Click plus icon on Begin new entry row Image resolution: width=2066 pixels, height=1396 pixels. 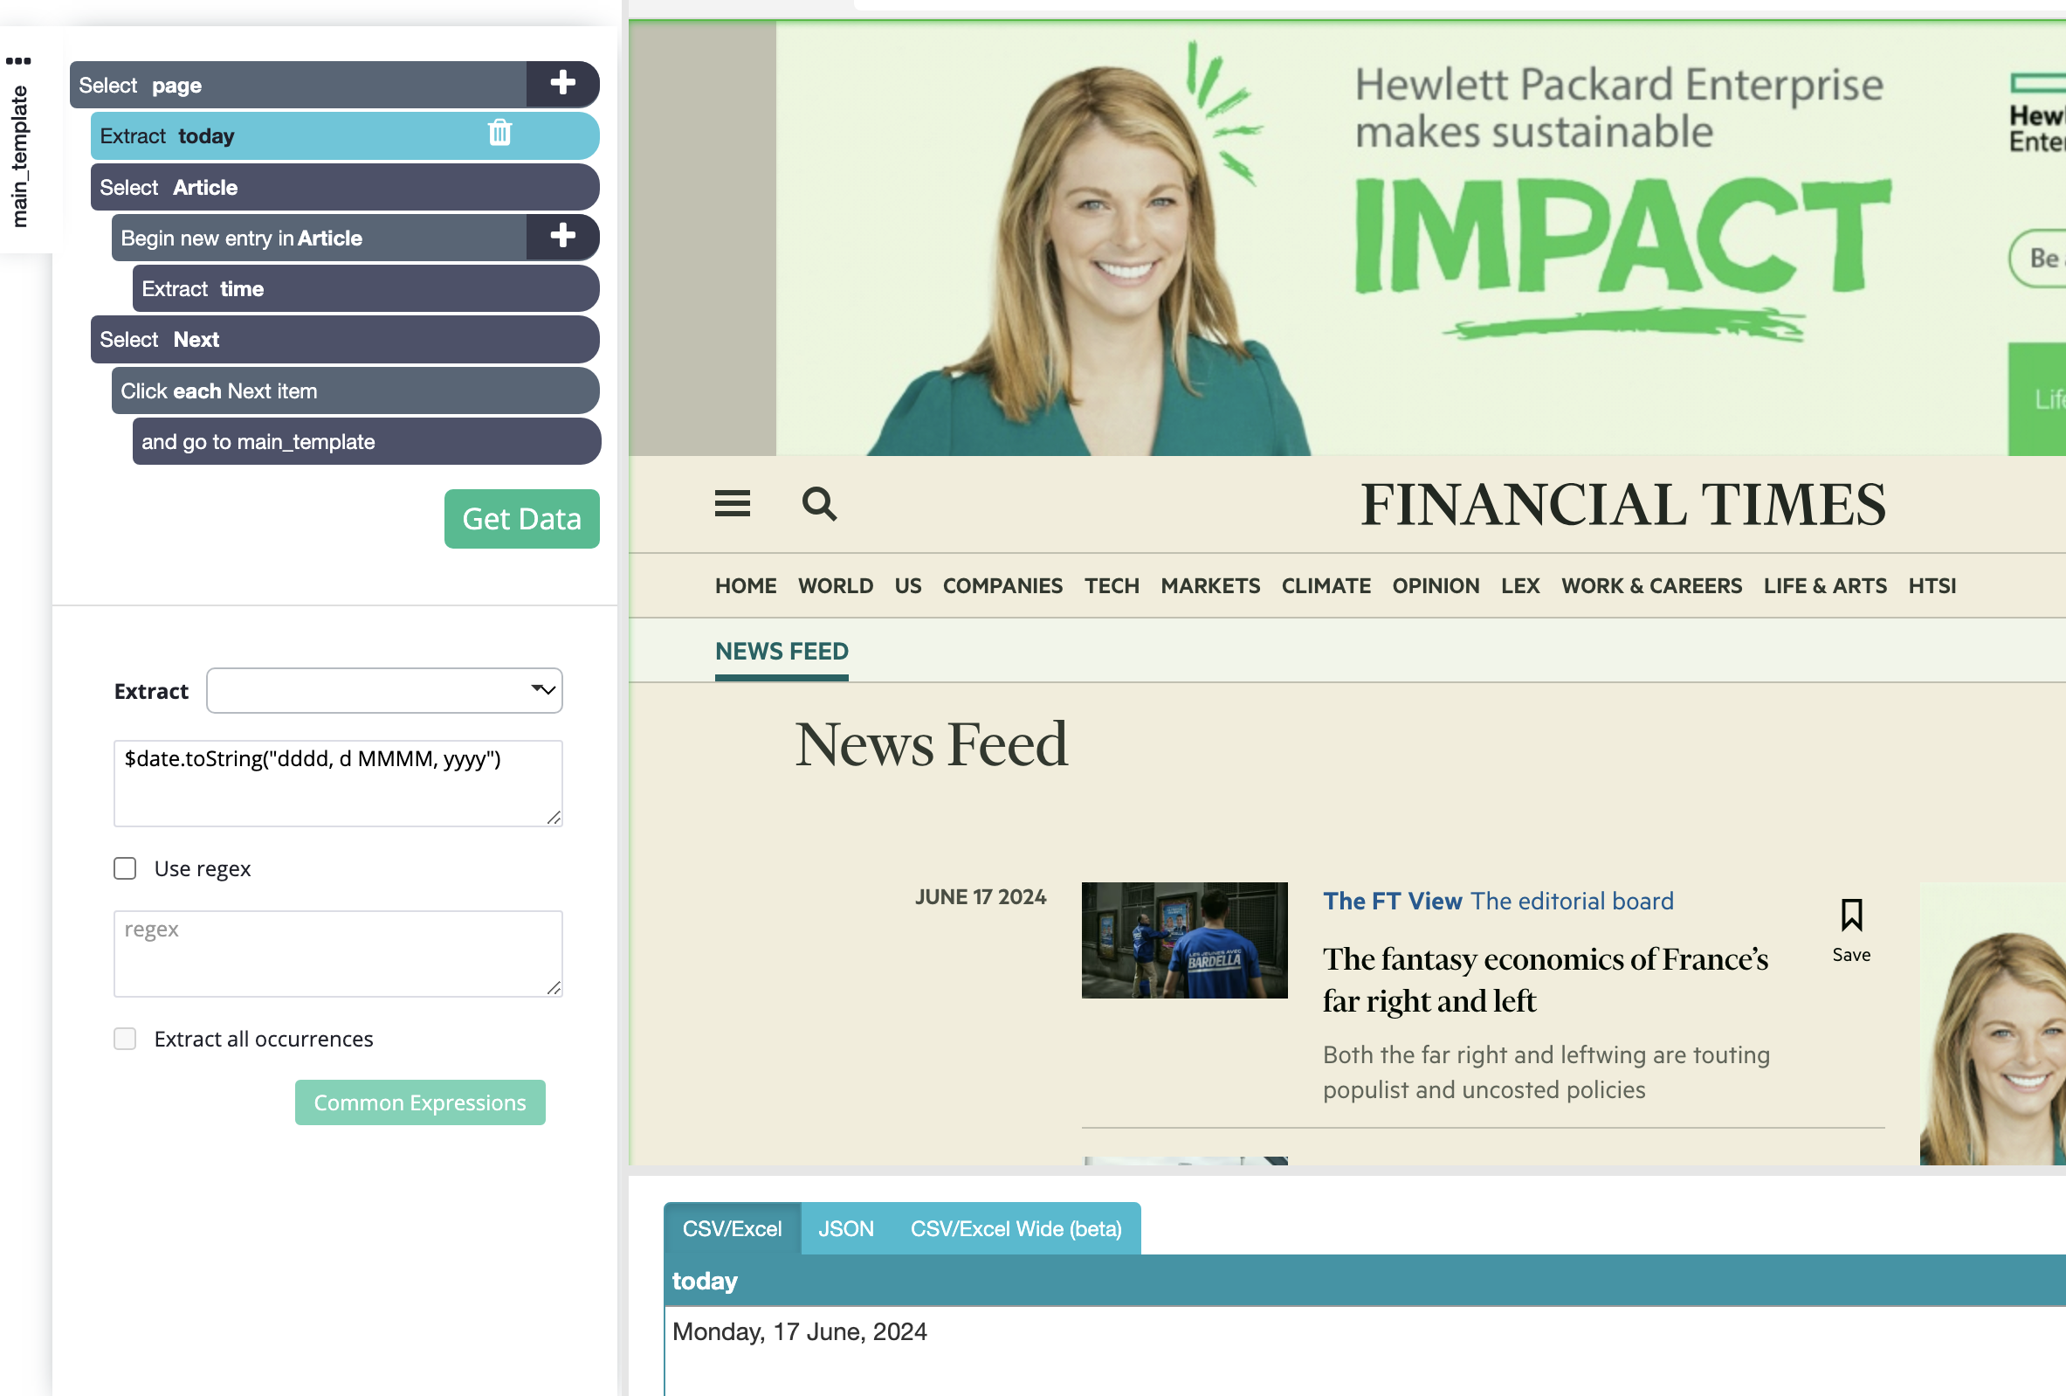click(x=561, y=237)
